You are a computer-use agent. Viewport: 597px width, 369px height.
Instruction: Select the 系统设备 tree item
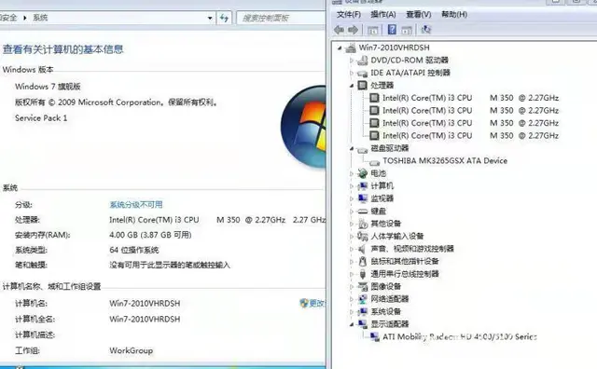click(385, 311)
